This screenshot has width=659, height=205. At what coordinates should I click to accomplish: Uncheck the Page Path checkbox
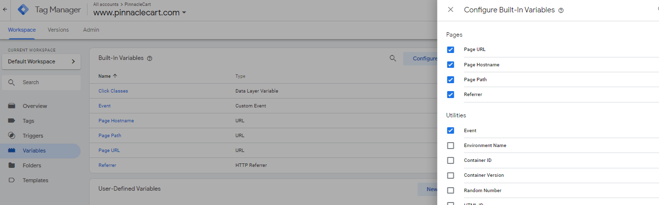[450, 80]
